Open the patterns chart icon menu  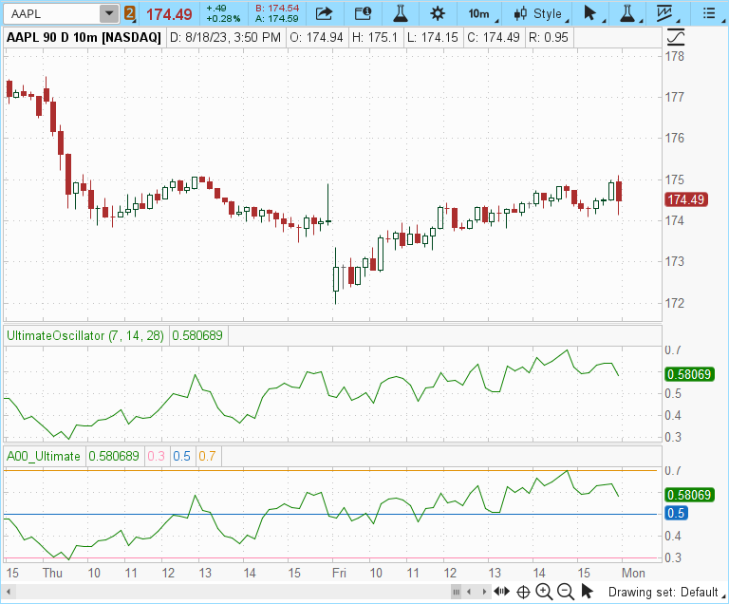click(664, 14)
